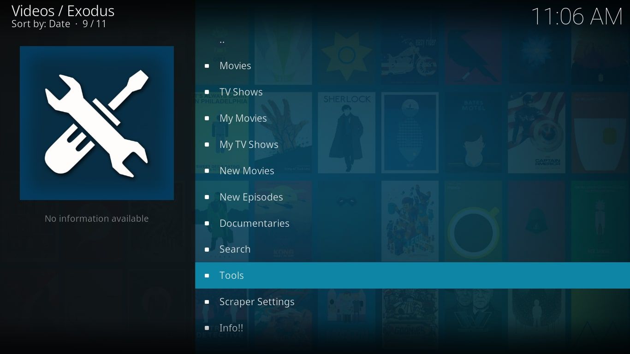Screen dimensions: 630x354
Task: Click the bullet icon beside New Movies
Action: point(207,171)
